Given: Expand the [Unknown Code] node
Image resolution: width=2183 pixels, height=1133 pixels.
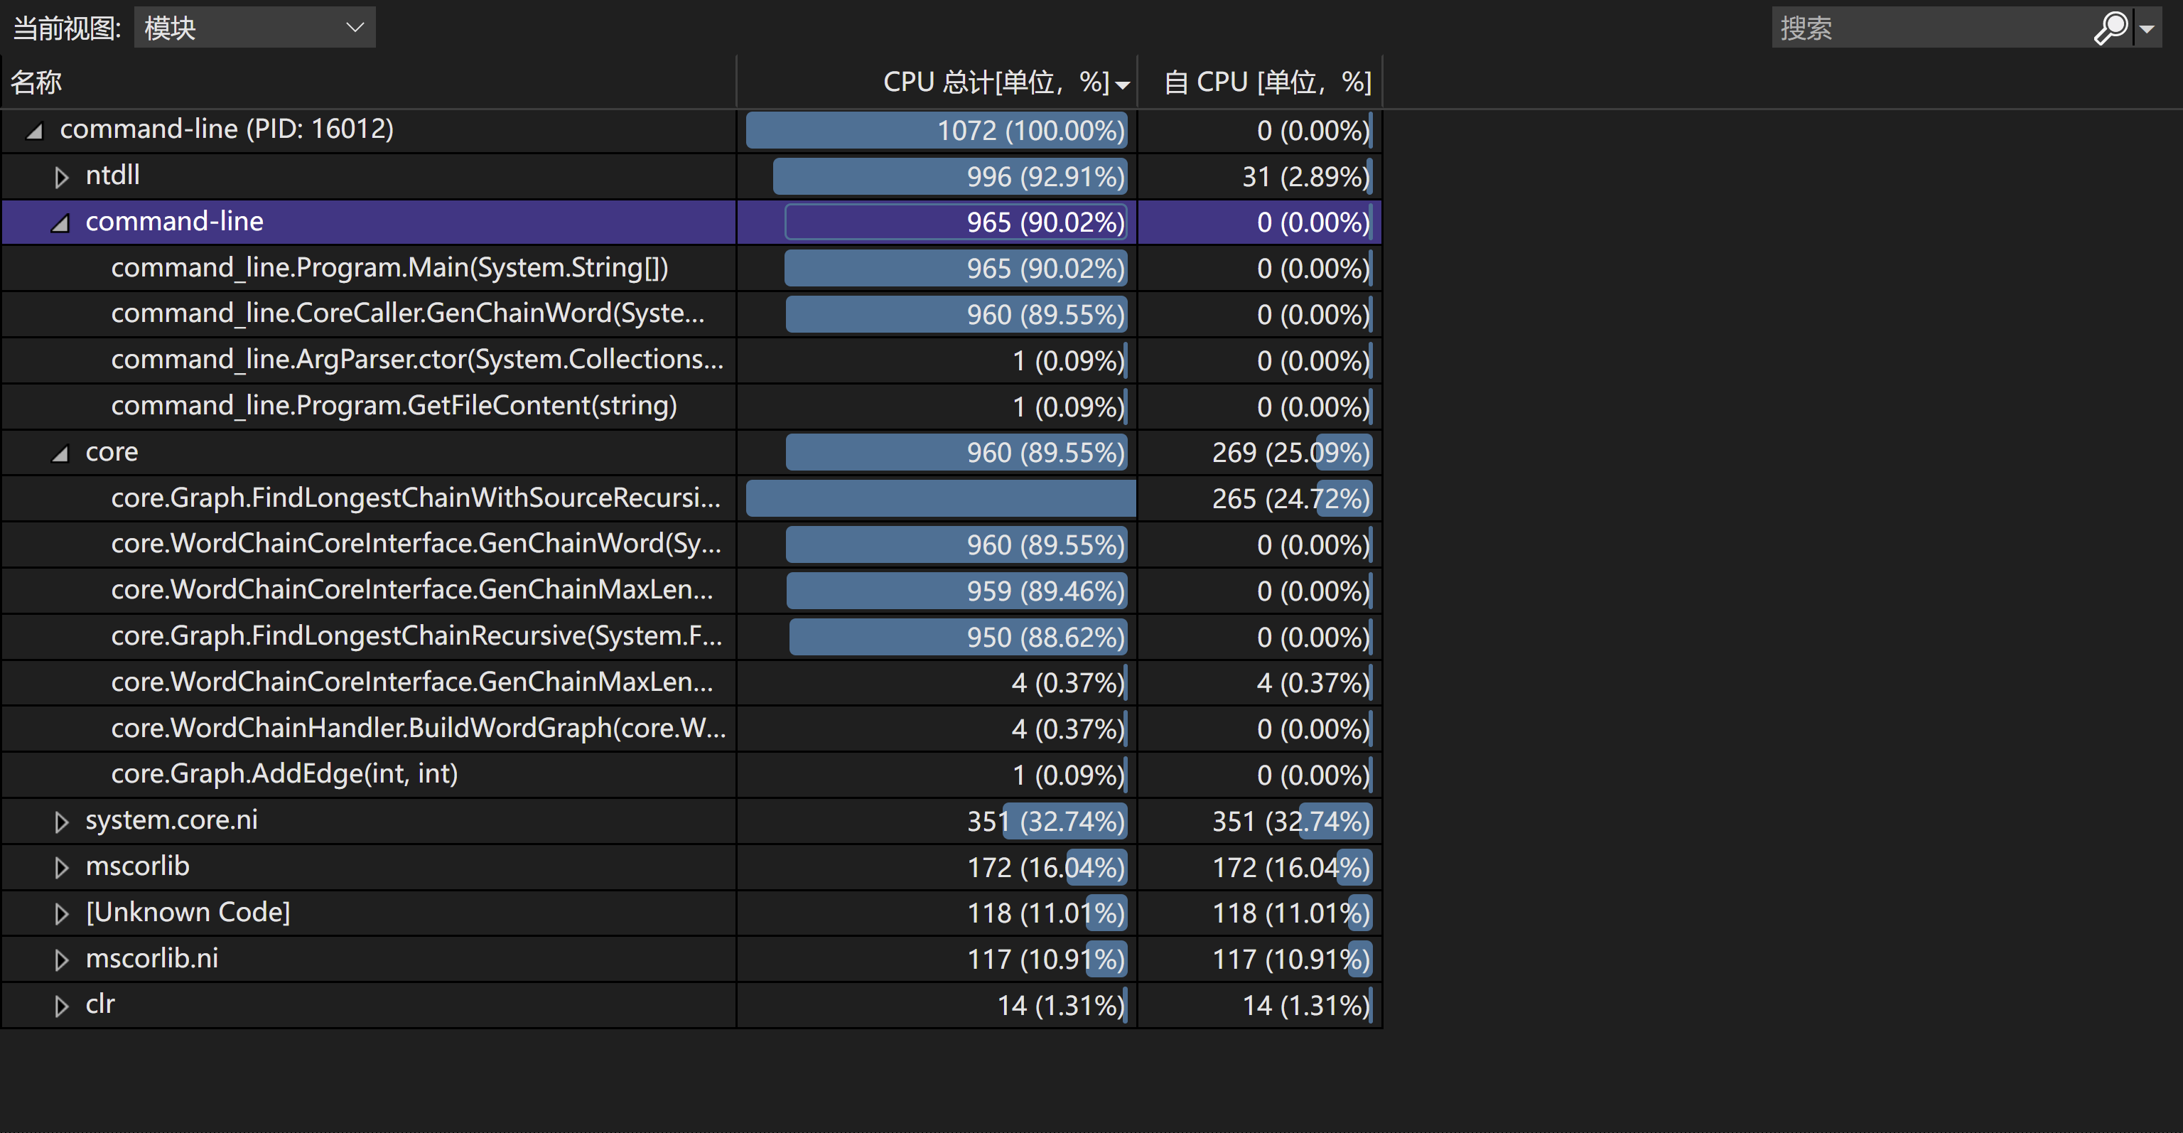Looking at the screenshot, I should click(61, 913).
